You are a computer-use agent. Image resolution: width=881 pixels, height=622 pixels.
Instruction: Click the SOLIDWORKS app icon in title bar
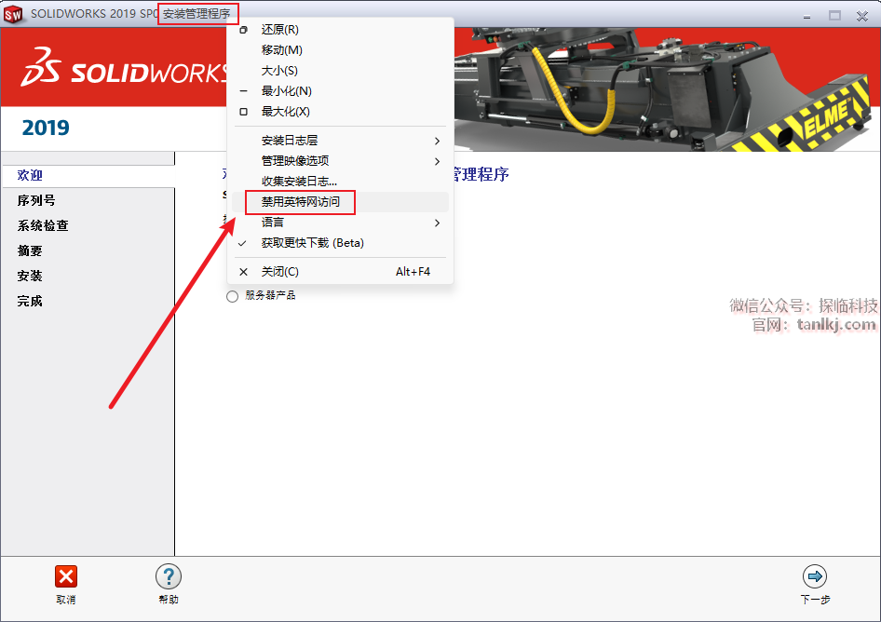(x=13, y=14)
